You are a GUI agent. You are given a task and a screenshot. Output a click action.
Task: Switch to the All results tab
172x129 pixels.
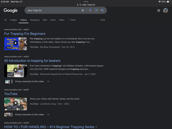(x=5, y=20)
